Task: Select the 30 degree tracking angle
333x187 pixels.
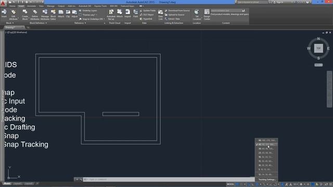Action: click(266, 149)
